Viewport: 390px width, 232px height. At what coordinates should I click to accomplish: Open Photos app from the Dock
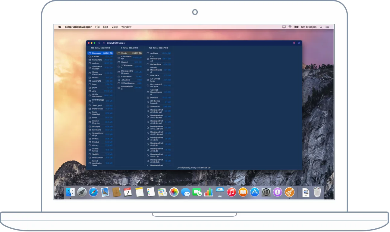(x=174, y=192)
